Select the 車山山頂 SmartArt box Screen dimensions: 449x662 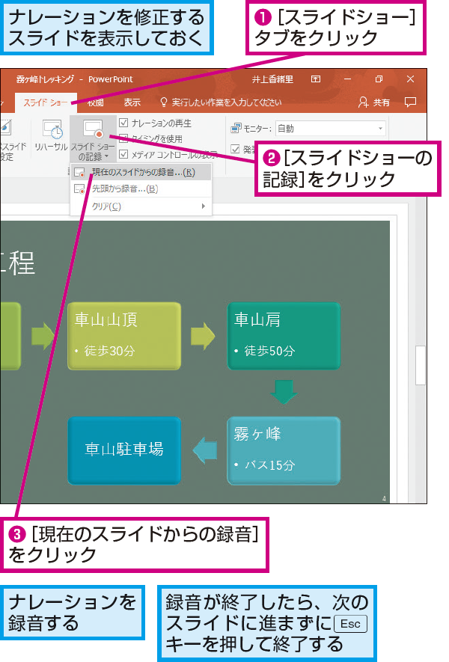(x=124, y=336)
